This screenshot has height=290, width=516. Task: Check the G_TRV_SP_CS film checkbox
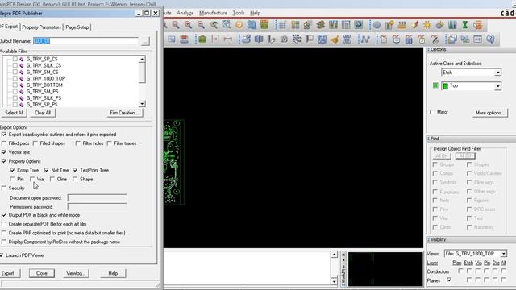click(x=15, y=59)
